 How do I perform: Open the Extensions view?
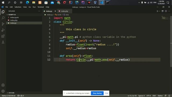3,36
